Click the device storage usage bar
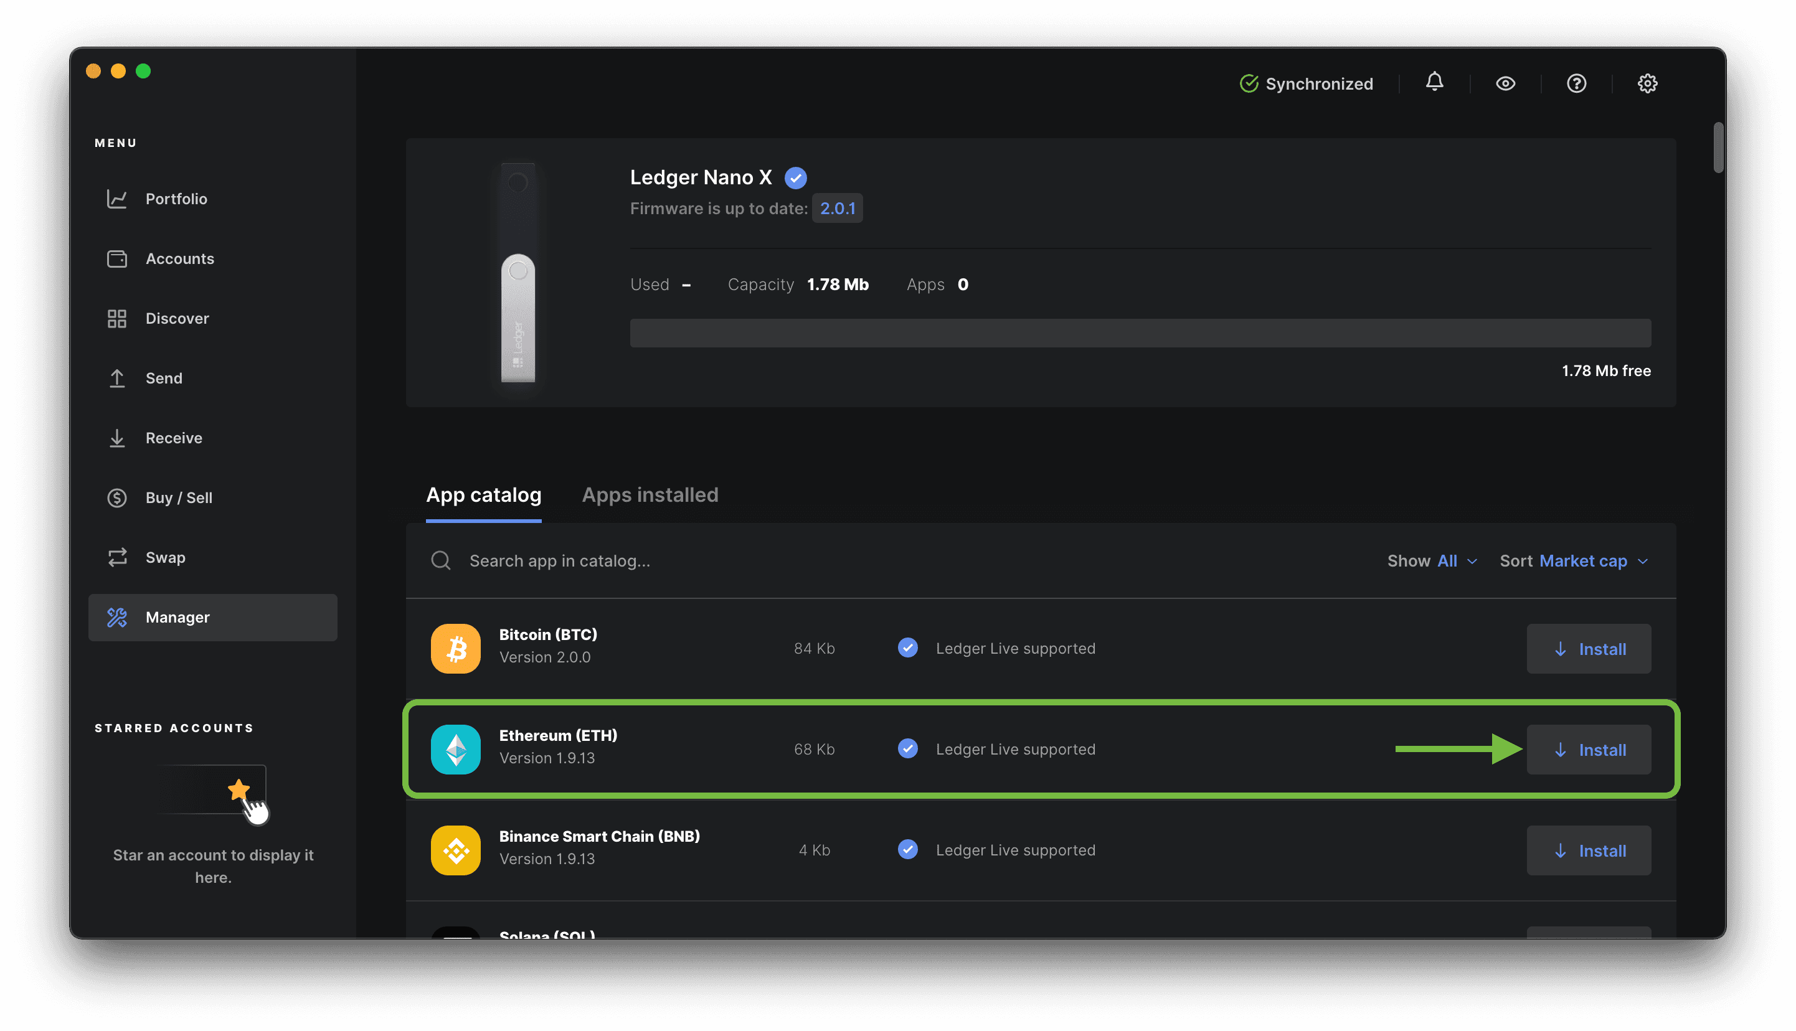The width and height of the screenshot is (1796, 1031). (1140, 333)
